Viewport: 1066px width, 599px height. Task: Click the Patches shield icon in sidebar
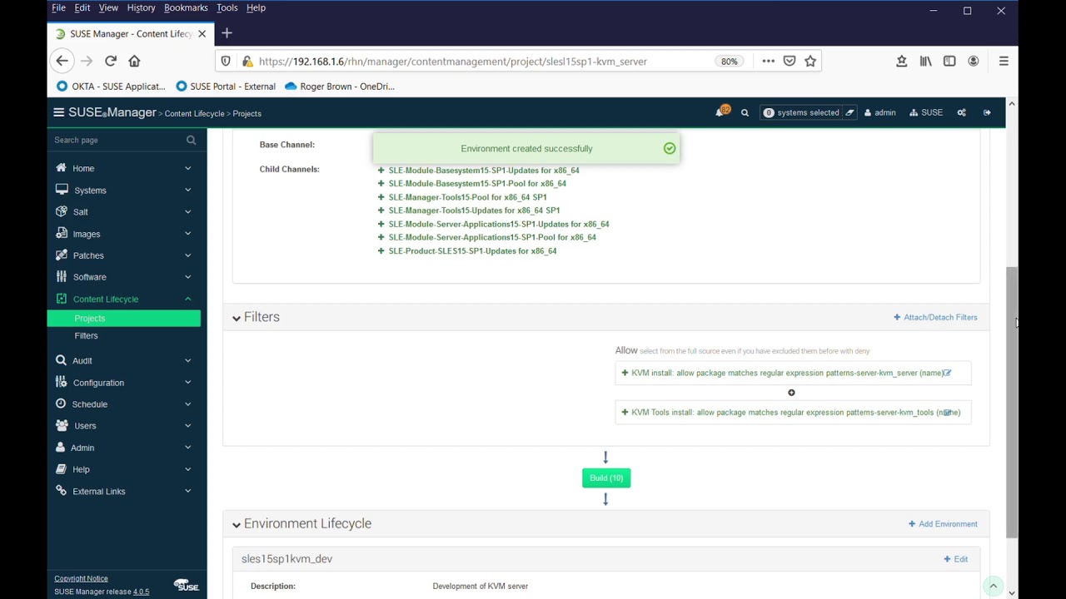(x=61, y=255)
